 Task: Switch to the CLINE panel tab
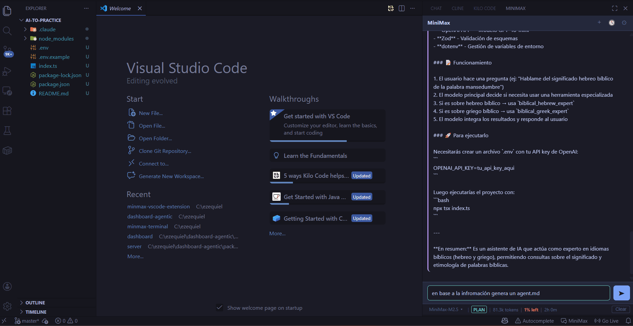click(x=457, y=8)
